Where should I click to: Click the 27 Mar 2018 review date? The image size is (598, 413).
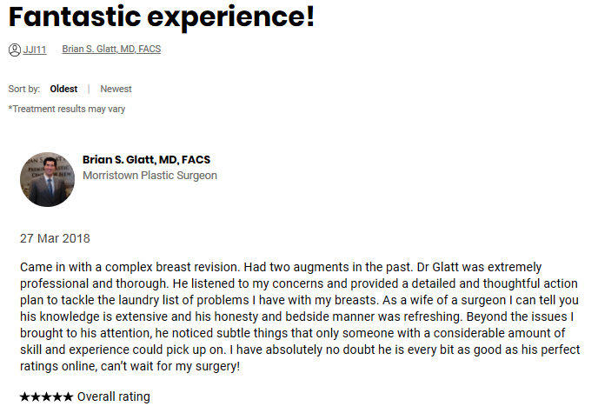tap(55, 238)
